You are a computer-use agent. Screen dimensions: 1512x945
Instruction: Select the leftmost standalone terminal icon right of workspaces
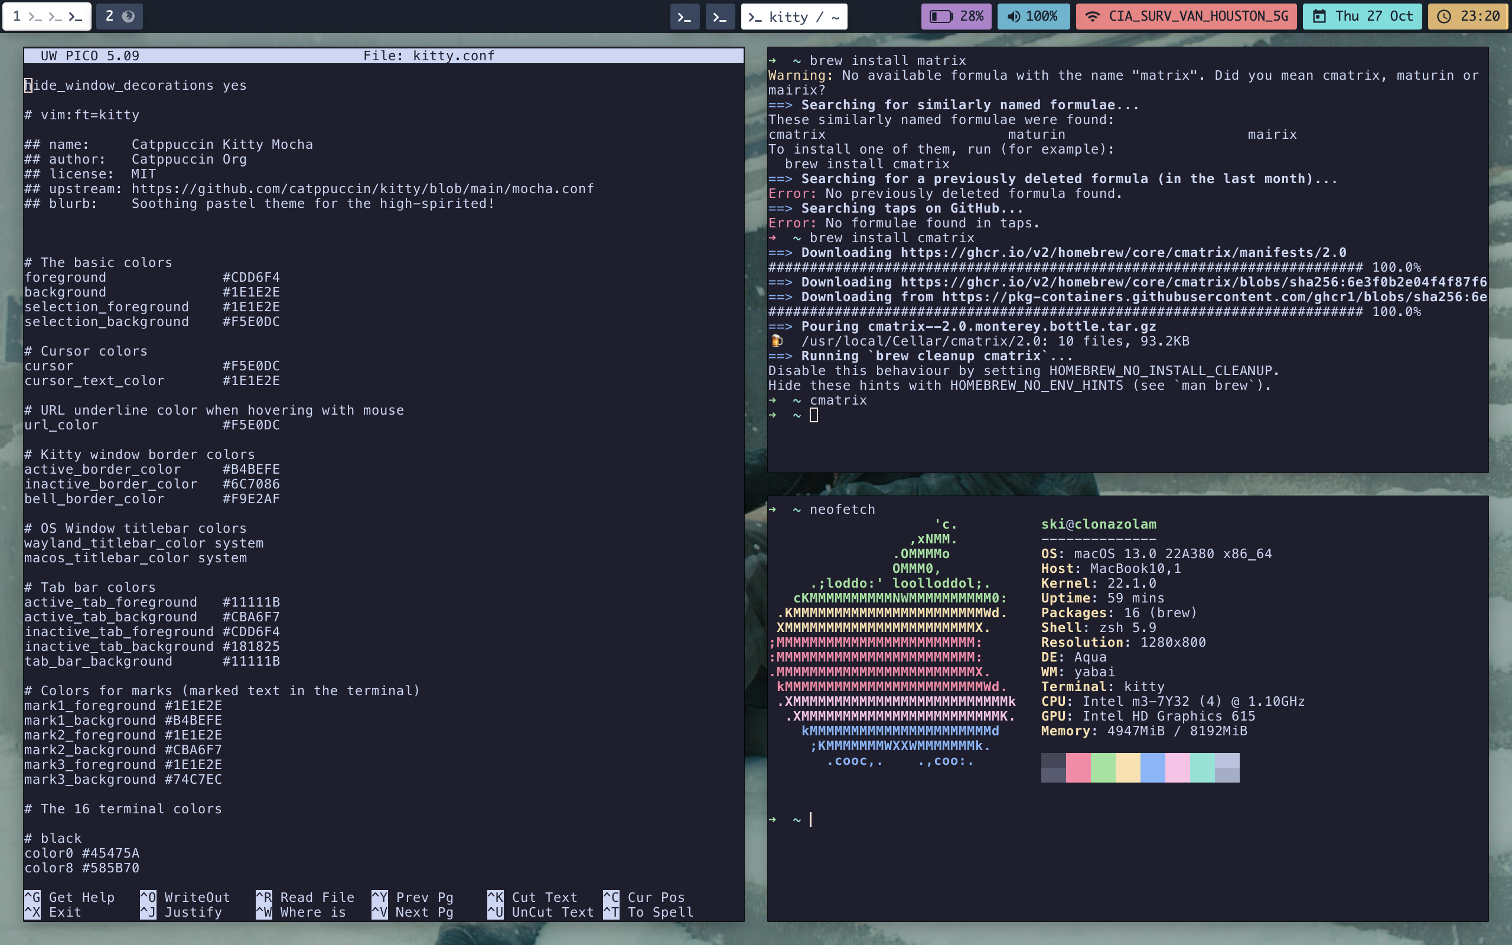point(685,17)
